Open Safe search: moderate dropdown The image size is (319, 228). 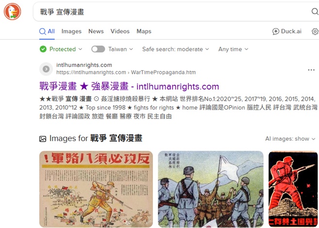176,49
